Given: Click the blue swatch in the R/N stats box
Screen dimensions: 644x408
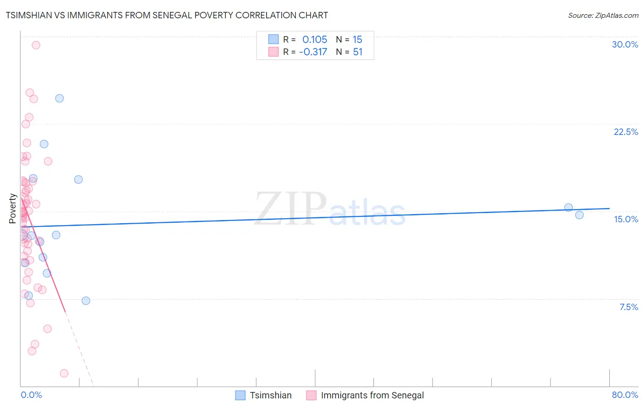Looking at the screenshot, I should (x=273, y=39).
